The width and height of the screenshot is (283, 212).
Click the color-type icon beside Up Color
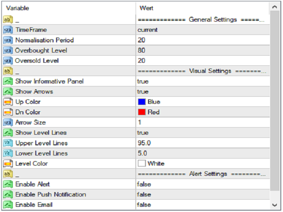pyautogui.click(x=8, y=102)
